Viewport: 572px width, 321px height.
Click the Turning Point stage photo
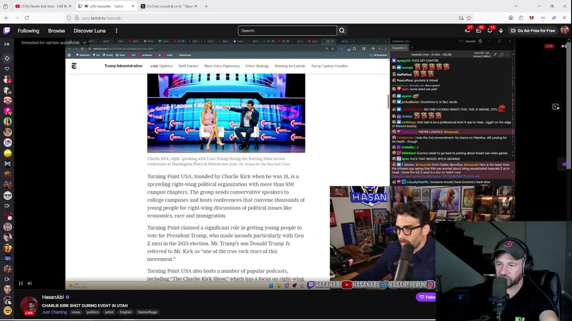click(x=226, y=113)
